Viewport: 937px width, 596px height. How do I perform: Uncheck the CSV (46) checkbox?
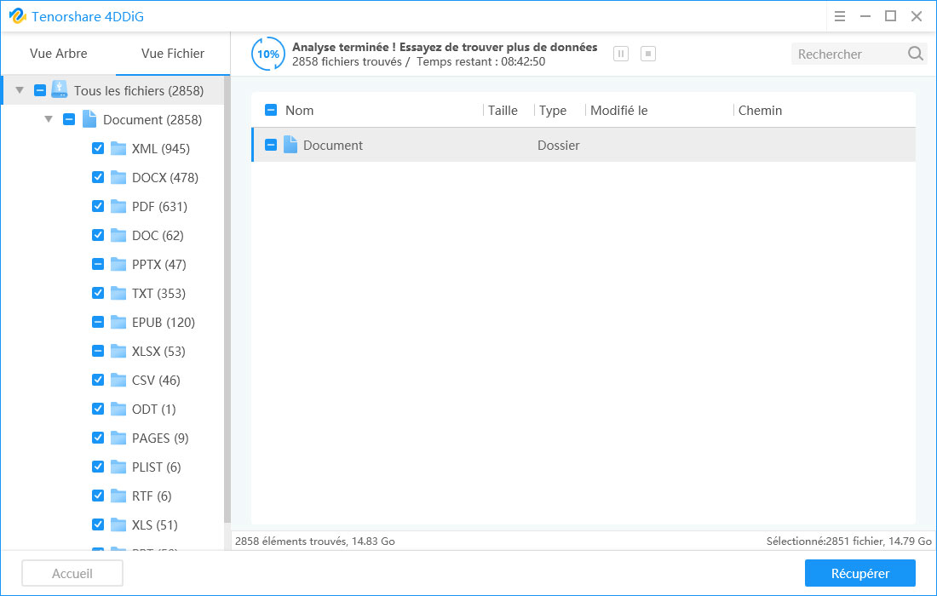(x=98, y=380)
